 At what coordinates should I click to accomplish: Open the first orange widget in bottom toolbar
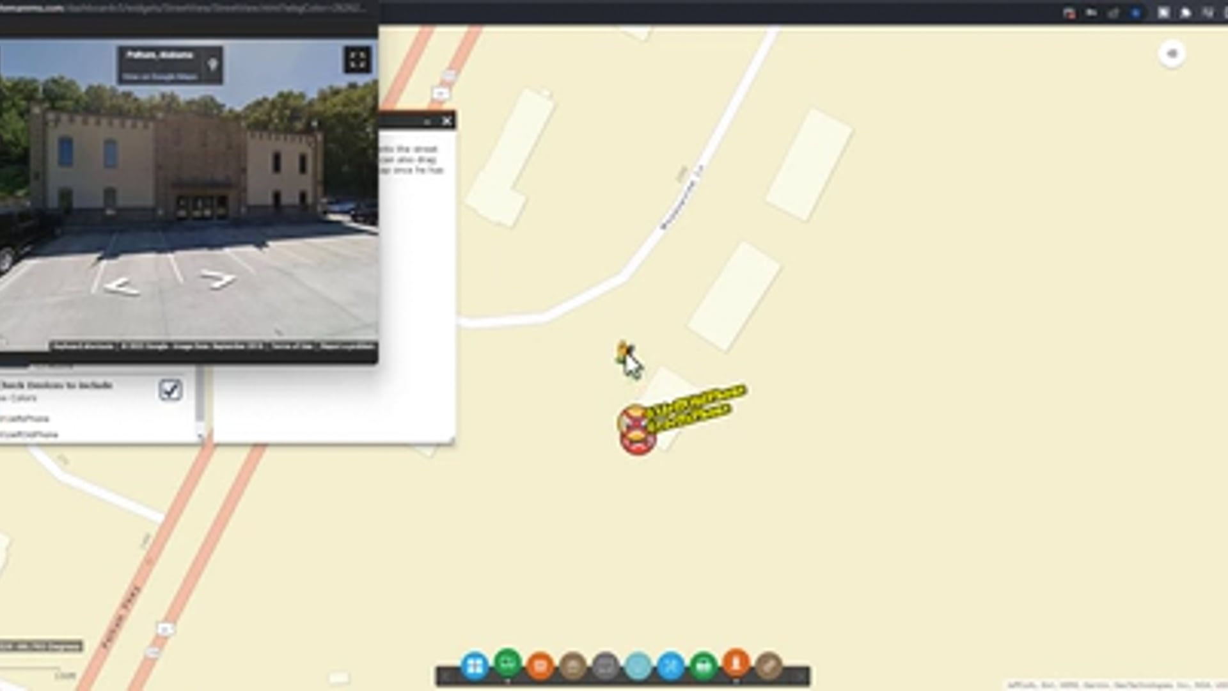point(540,667)
